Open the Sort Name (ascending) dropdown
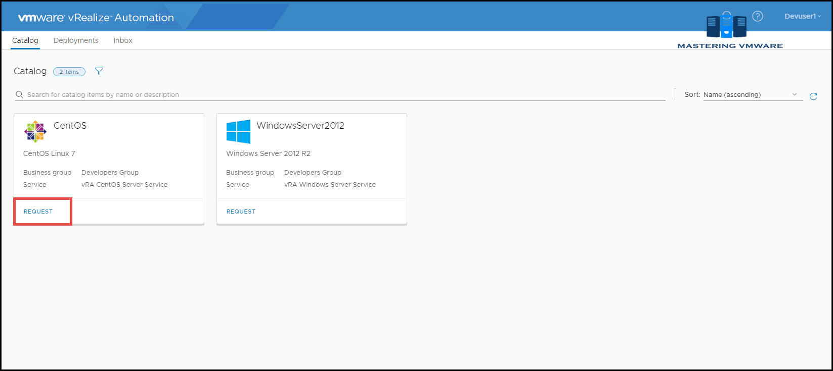833x371 pixels. point(753,94)
